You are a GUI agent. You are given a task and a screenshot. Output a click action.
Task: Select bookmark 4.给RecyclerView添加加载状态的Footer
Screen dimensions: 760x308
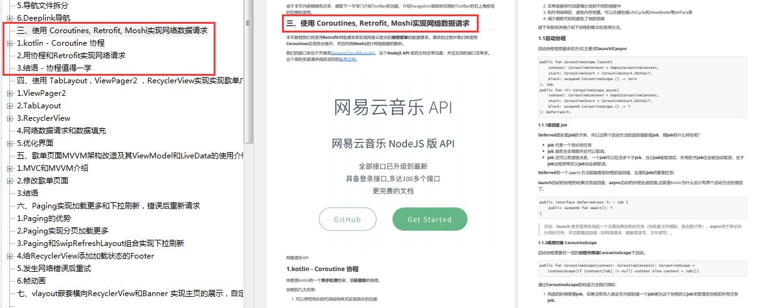coord(85,256)
